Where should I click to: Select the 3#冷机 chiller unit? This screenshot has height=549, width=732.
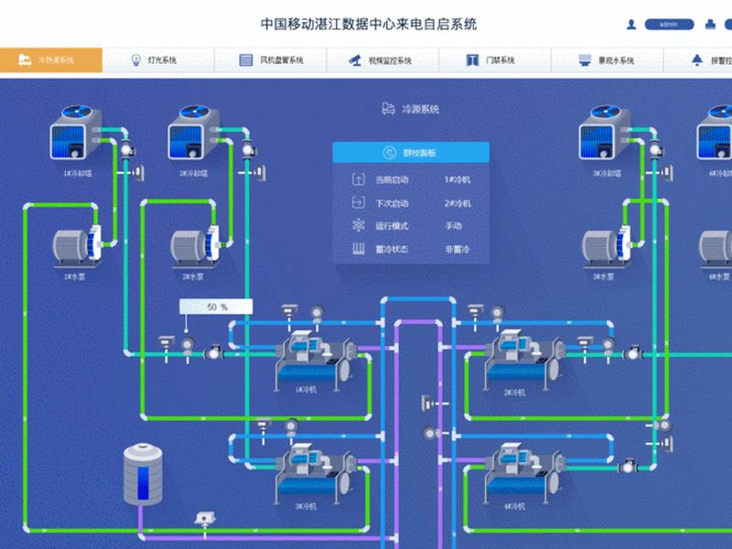click(x=315, y=474)
